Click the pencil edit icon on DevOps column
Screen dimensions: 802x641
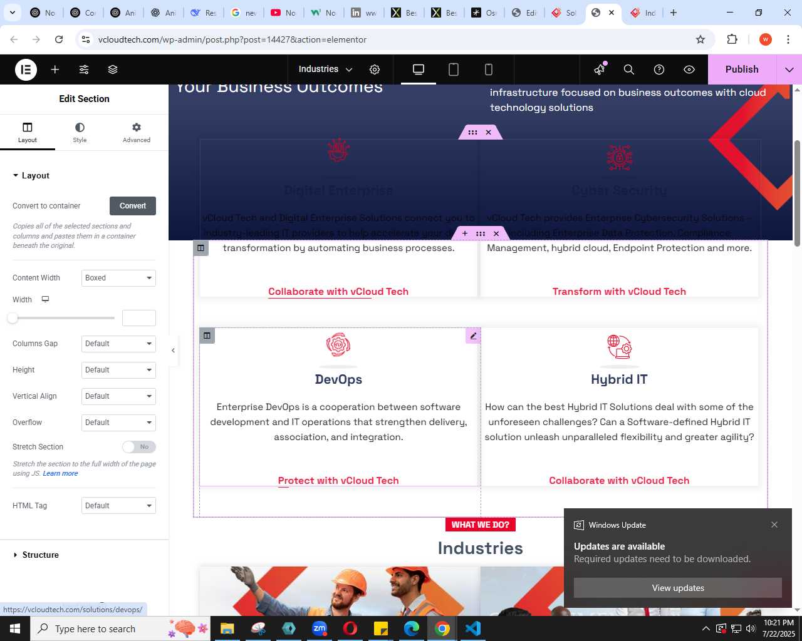click(x=473, y=336)
